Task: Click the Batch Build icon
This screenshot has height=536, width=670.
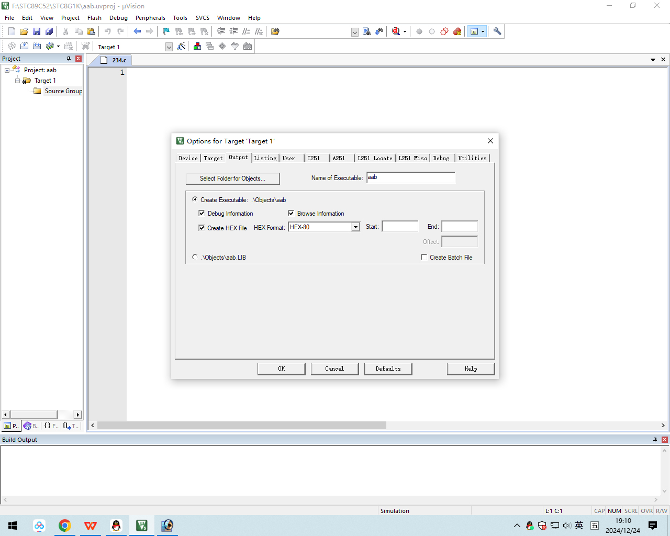Action: click(50, 46)
